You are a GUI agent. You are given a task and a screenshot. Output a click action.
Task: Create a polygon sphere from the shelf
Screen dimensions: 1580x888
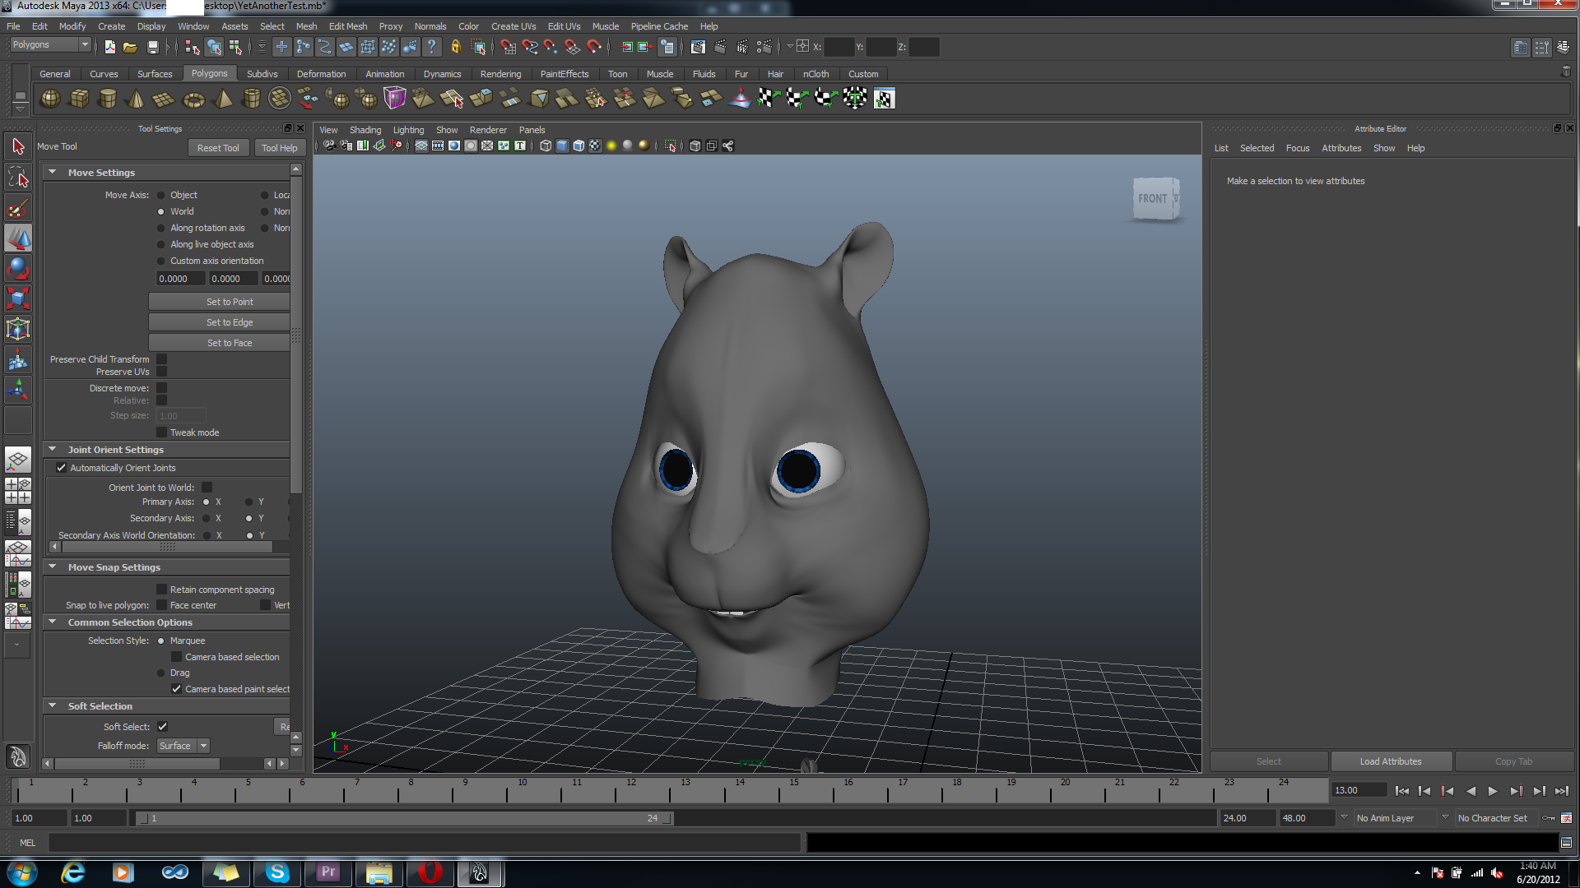pos(50,99)
